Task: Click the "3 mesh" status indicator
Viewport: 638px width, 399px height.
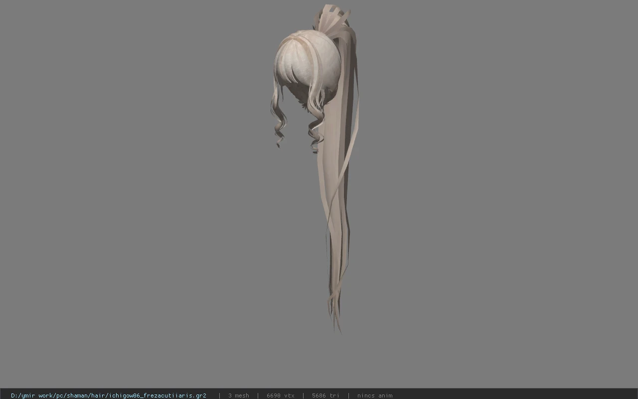Action: (x=238, y=396)
